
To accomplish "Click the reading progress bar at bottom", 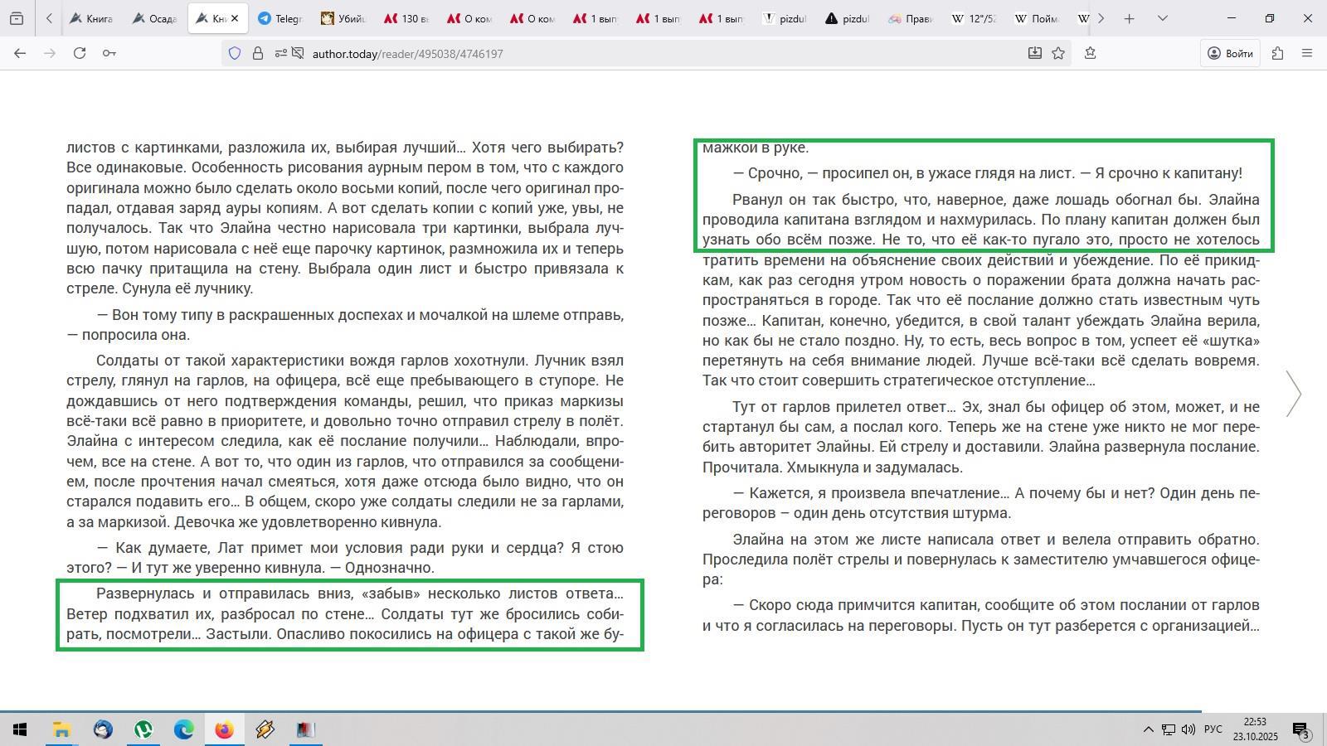I will click(600, 710).
